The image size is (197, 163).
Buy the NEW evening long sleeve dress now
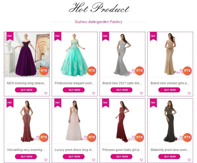[x=26, y=90]
